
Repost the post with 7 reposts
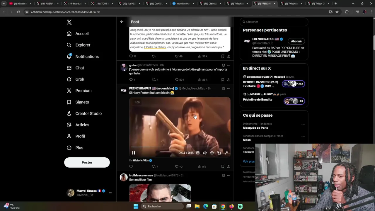pos(155,166)
